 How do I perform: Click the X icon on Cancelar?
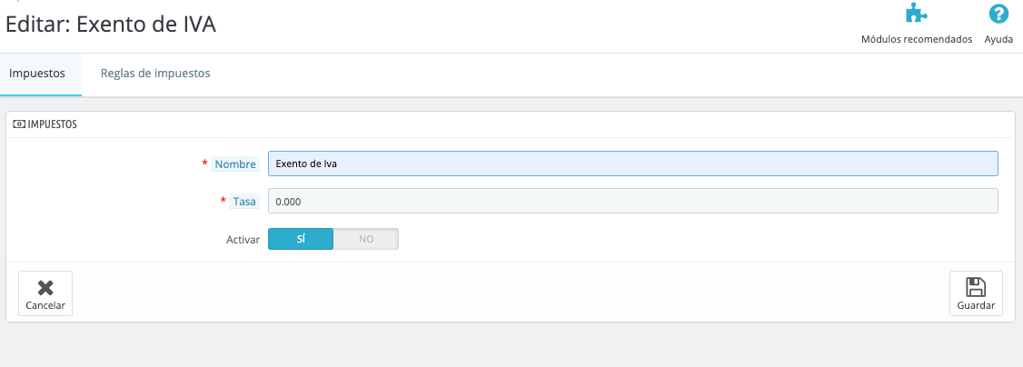[45, 287]
